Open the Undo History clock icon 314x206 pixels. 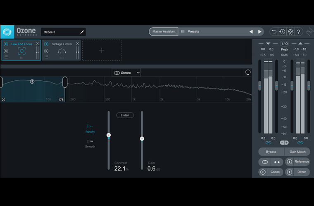[282, 32]
